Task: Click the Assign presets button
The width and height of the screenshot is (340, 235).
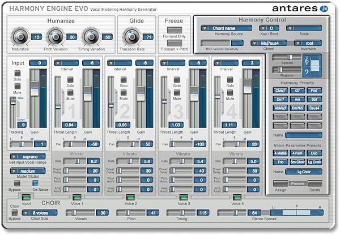Action: click(x=280, y=183)
